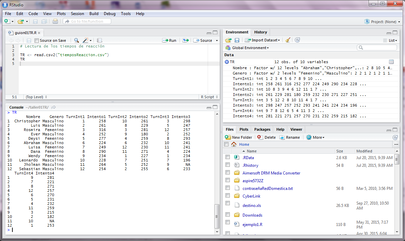Click the Environment search field

(377, 48)
